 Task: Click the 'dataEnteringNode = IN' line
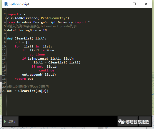point(27,30)
